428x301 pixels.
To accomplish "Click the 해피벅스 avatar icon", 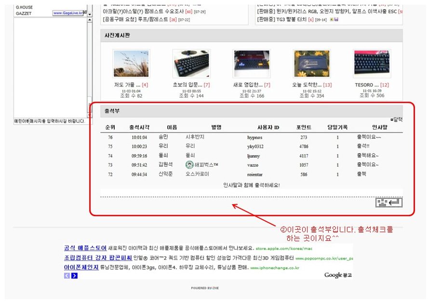I will pyautogui.click(x=189, y=165).
